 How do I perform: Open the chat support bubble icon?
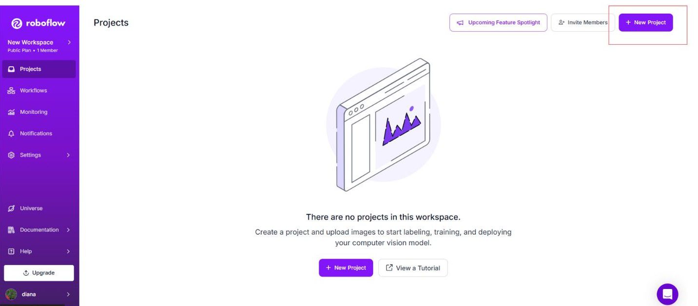click(x=667, y=294)
